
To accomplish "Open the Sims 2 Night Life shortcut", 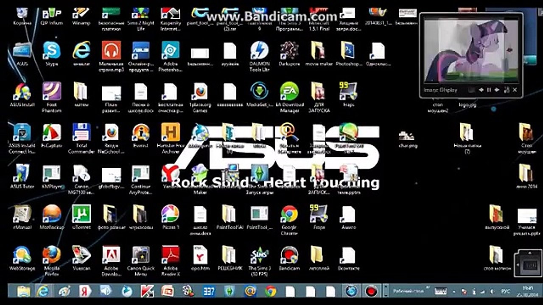I will [141, 19].
